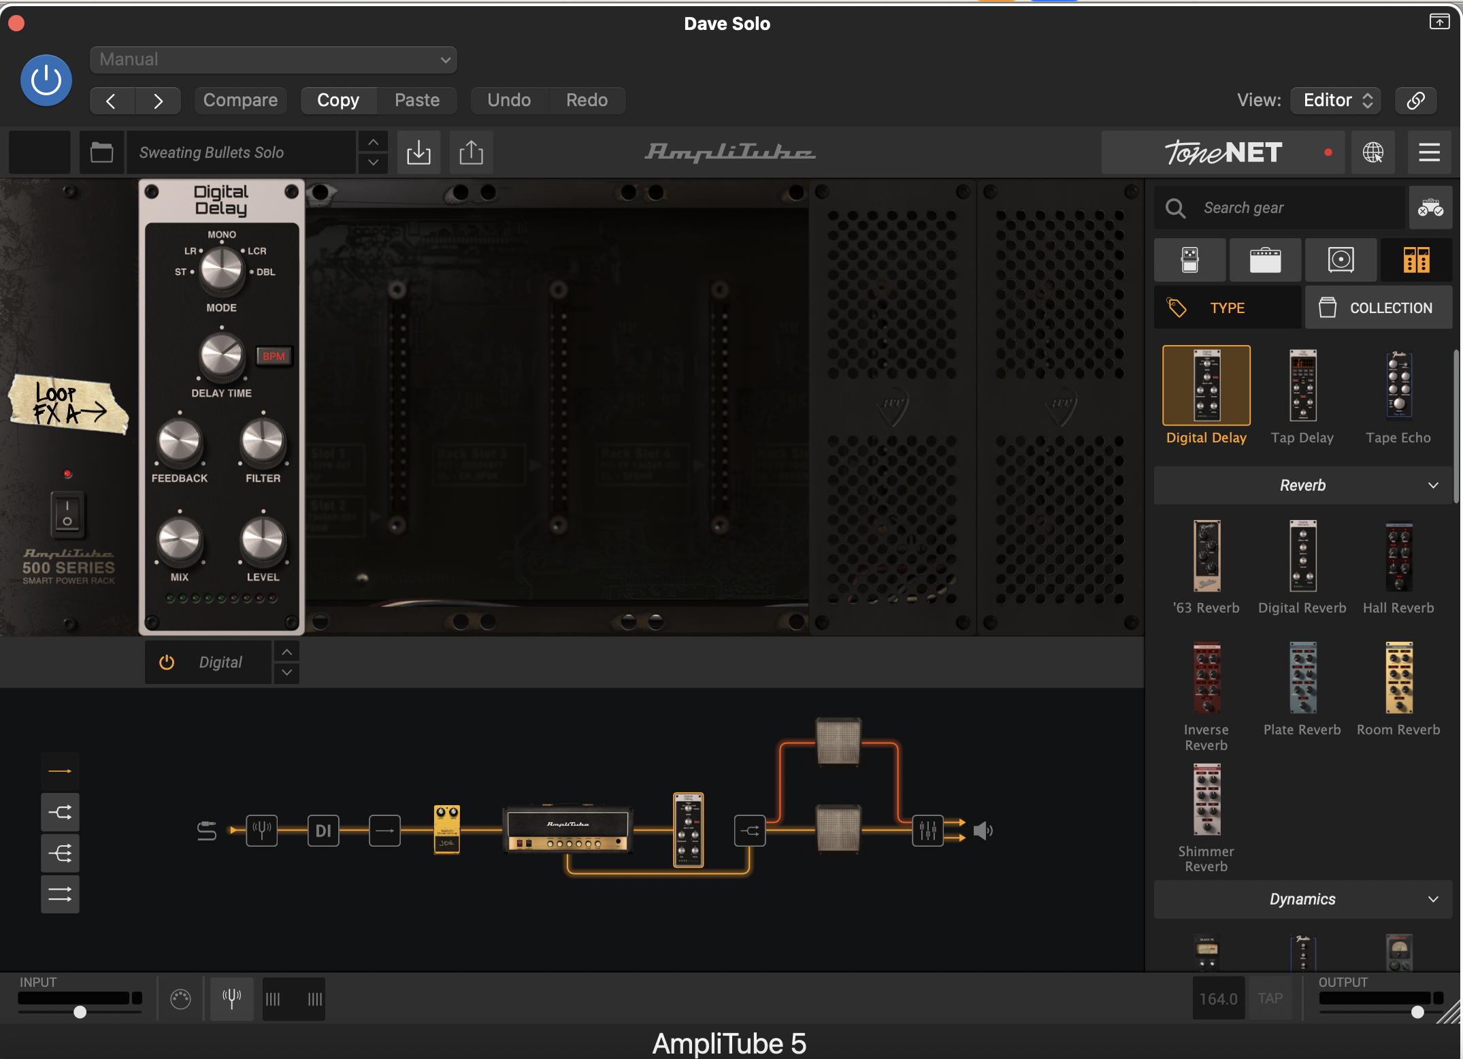Open the View Editor dropdown

1336,101
